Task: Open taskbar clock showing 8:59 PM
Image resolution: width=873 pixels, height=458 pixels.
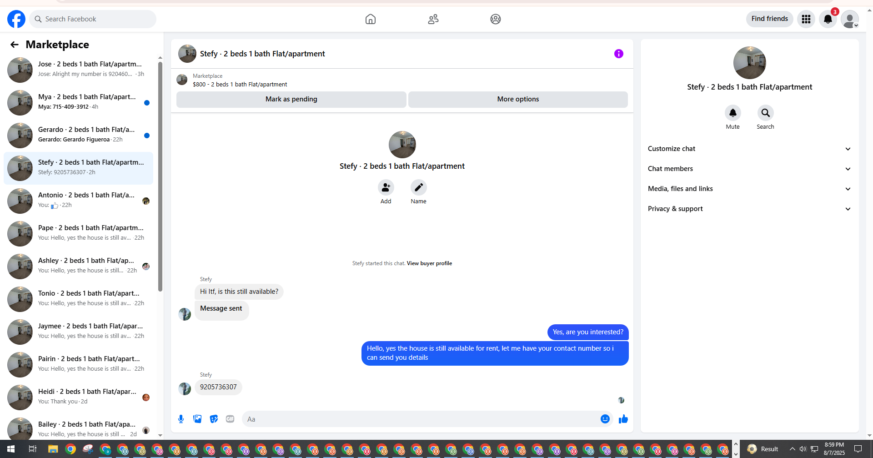Action: [x=834, y=449]
